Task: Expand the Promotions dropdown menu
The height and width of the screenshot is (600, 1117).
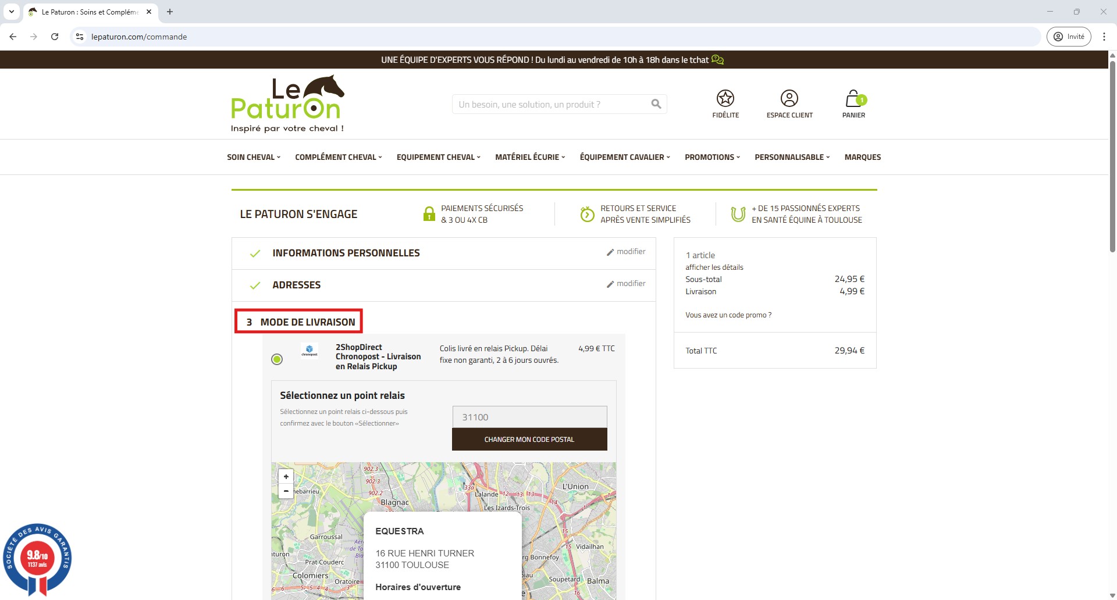Action: pyautogui.click(x=712, y=157)
